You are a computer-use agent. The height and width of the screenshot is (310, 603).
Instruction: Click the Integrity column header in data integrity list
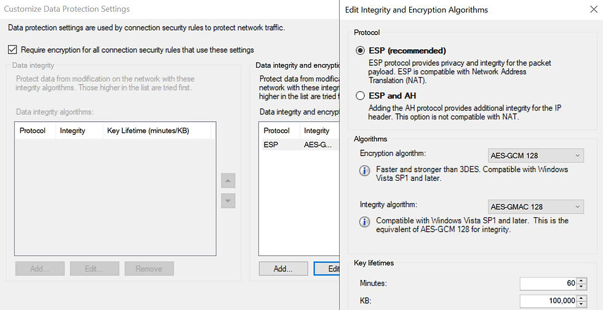click(73, 130)
